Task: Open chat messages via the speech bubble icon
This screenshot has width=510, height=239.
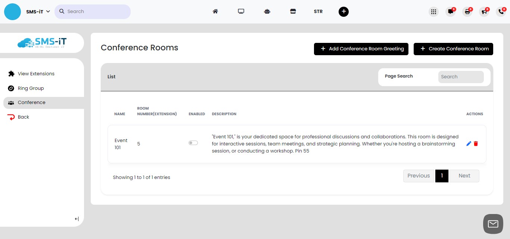Action: [450, 12]
